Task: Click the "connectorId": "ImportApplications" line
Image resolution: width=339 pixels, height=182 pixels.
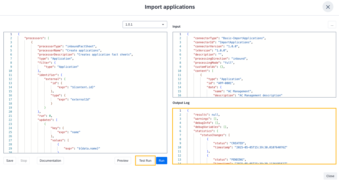Action: (223, 42)
